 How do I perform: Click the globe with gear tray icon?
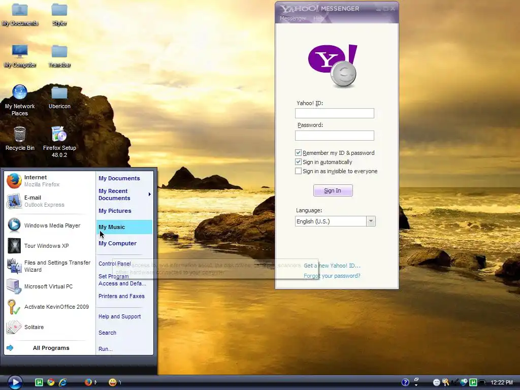pos(464,382)
